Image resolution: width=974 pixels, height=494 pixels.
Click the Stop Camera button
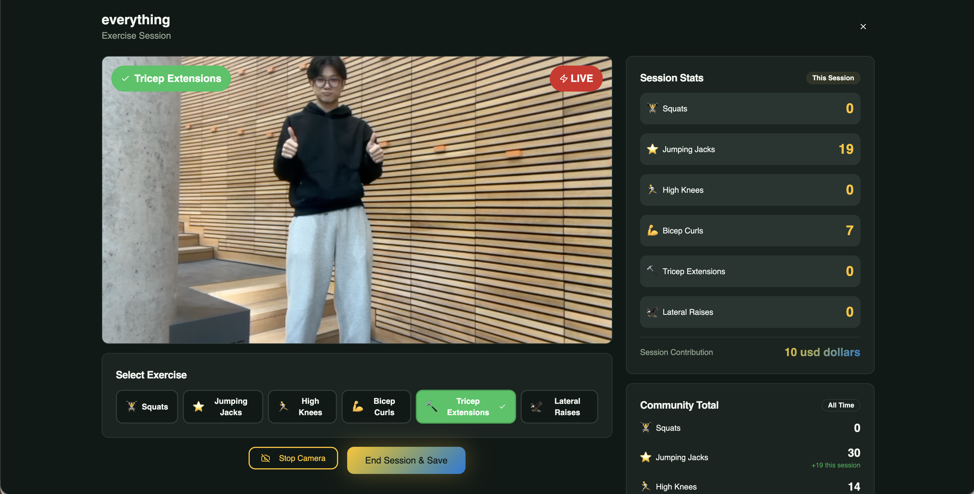point(293,458)
